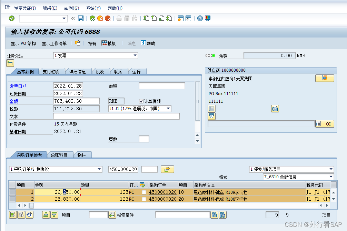Click the green Enter checkmark icon
The height and width of the screenshot is (231, 347).
tap(12, 18)
